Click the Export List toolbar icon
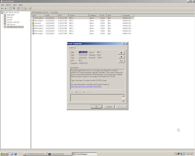 (26, 9)
